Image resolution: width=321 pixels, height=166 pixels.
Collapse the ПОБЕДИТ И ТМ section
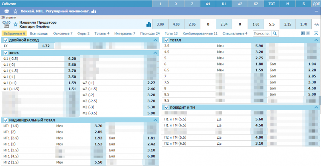click(316, 107)
